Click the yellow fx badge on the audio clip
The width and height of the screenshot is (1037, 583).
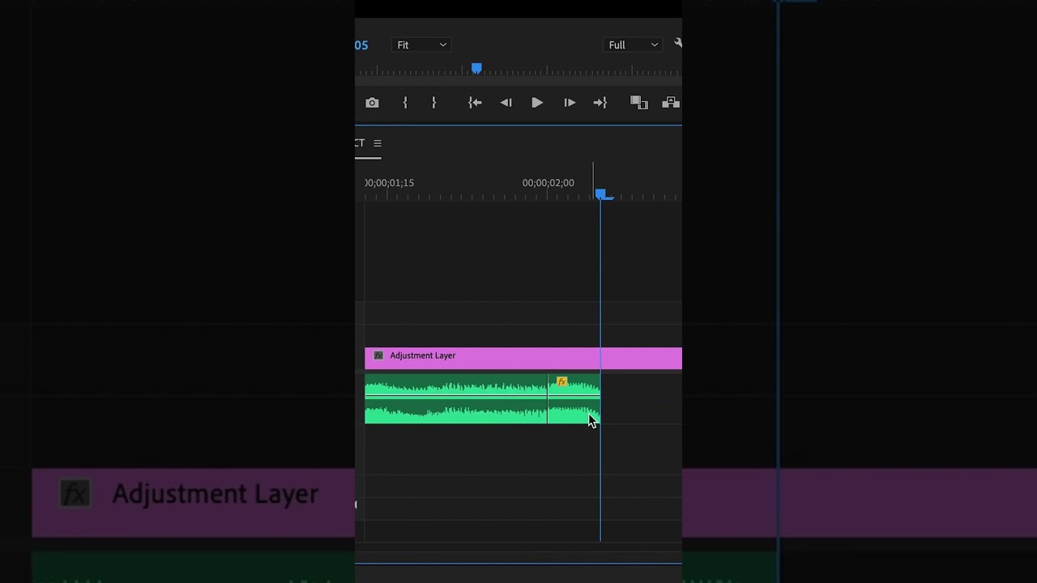pos(561,381)
